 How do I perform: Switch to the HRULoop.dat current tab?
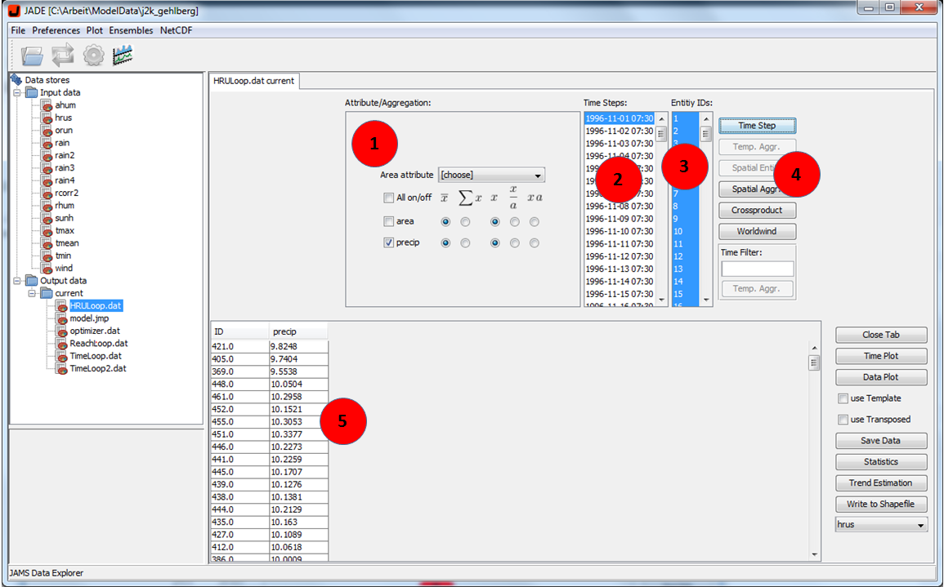click(x=253, y=81)
